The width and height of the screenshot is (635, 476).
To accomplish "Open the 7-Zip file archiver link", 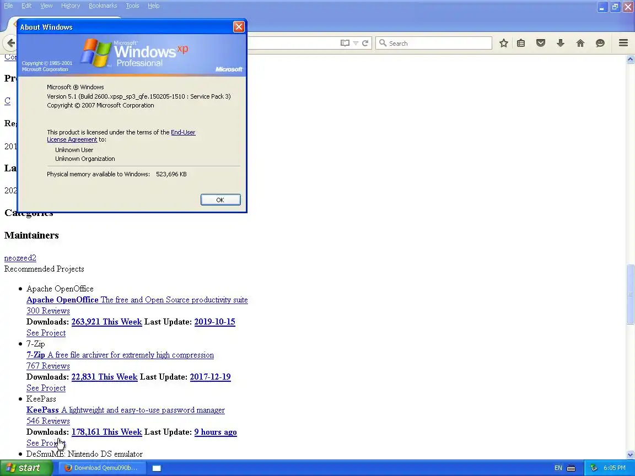I will click(120, 355).
